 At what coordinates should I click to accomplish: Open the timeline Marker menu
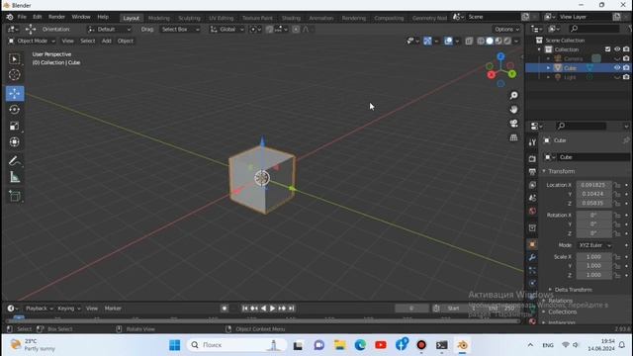113,309
